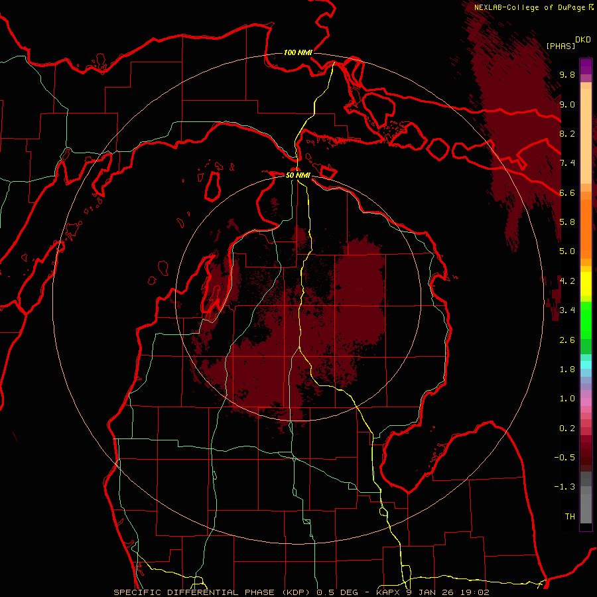Image resolution: width=597 pixels, height=597 pixels.
Task: Click the DKD legend header
Action: tap(583, 40)
